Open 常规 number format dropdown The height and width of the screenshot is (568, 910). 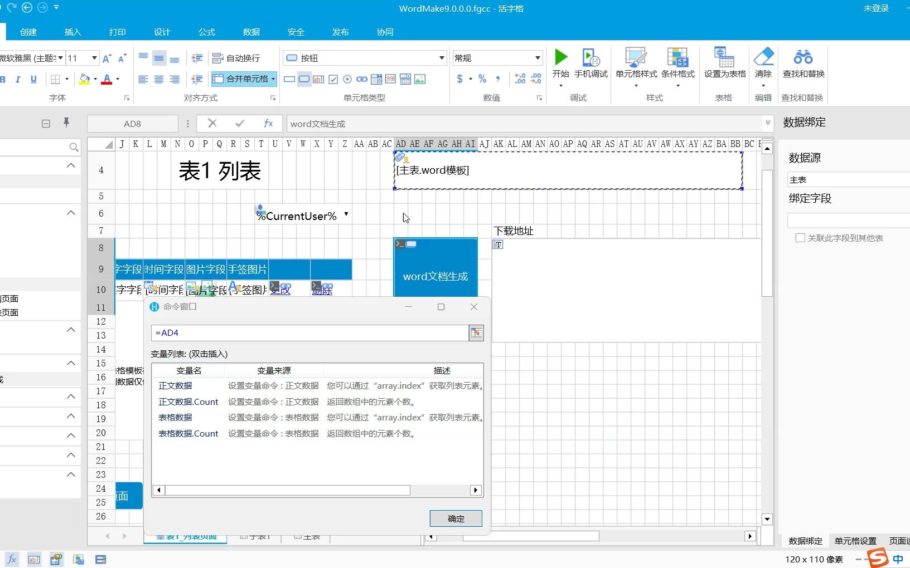(x=538, y=58)
